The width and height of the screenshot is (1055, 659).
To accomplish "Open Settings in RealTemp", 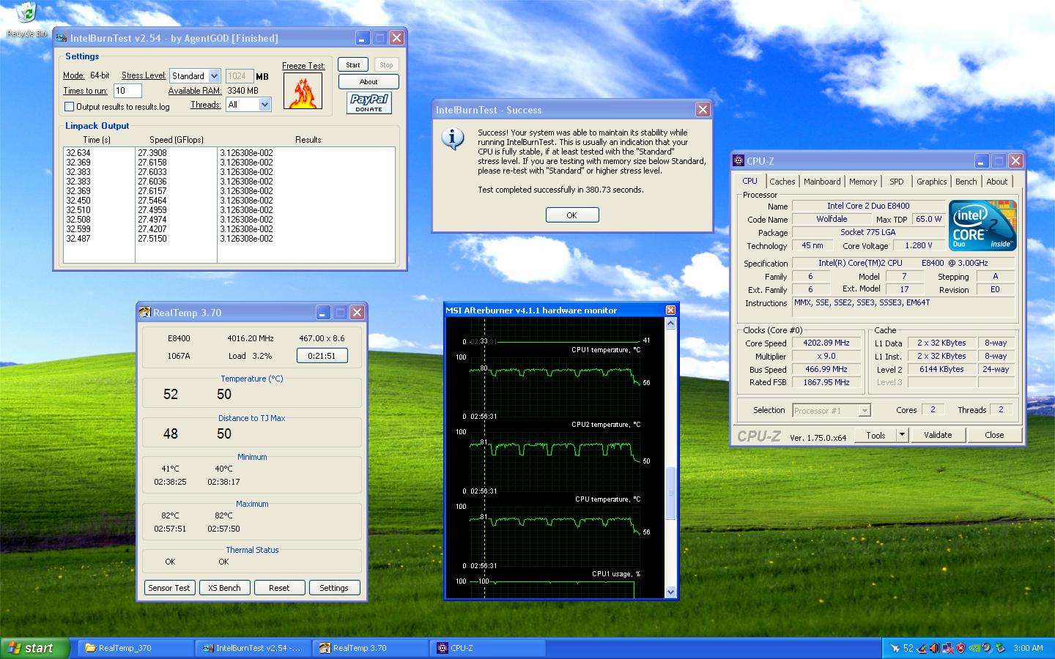I will click(x=334, y=588).
